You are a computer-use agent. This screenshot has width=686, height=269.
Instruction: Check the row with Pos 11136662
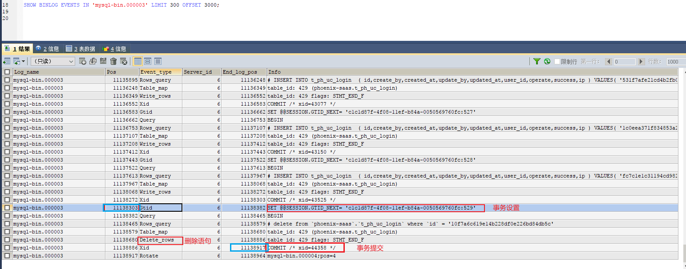(7, 120)
